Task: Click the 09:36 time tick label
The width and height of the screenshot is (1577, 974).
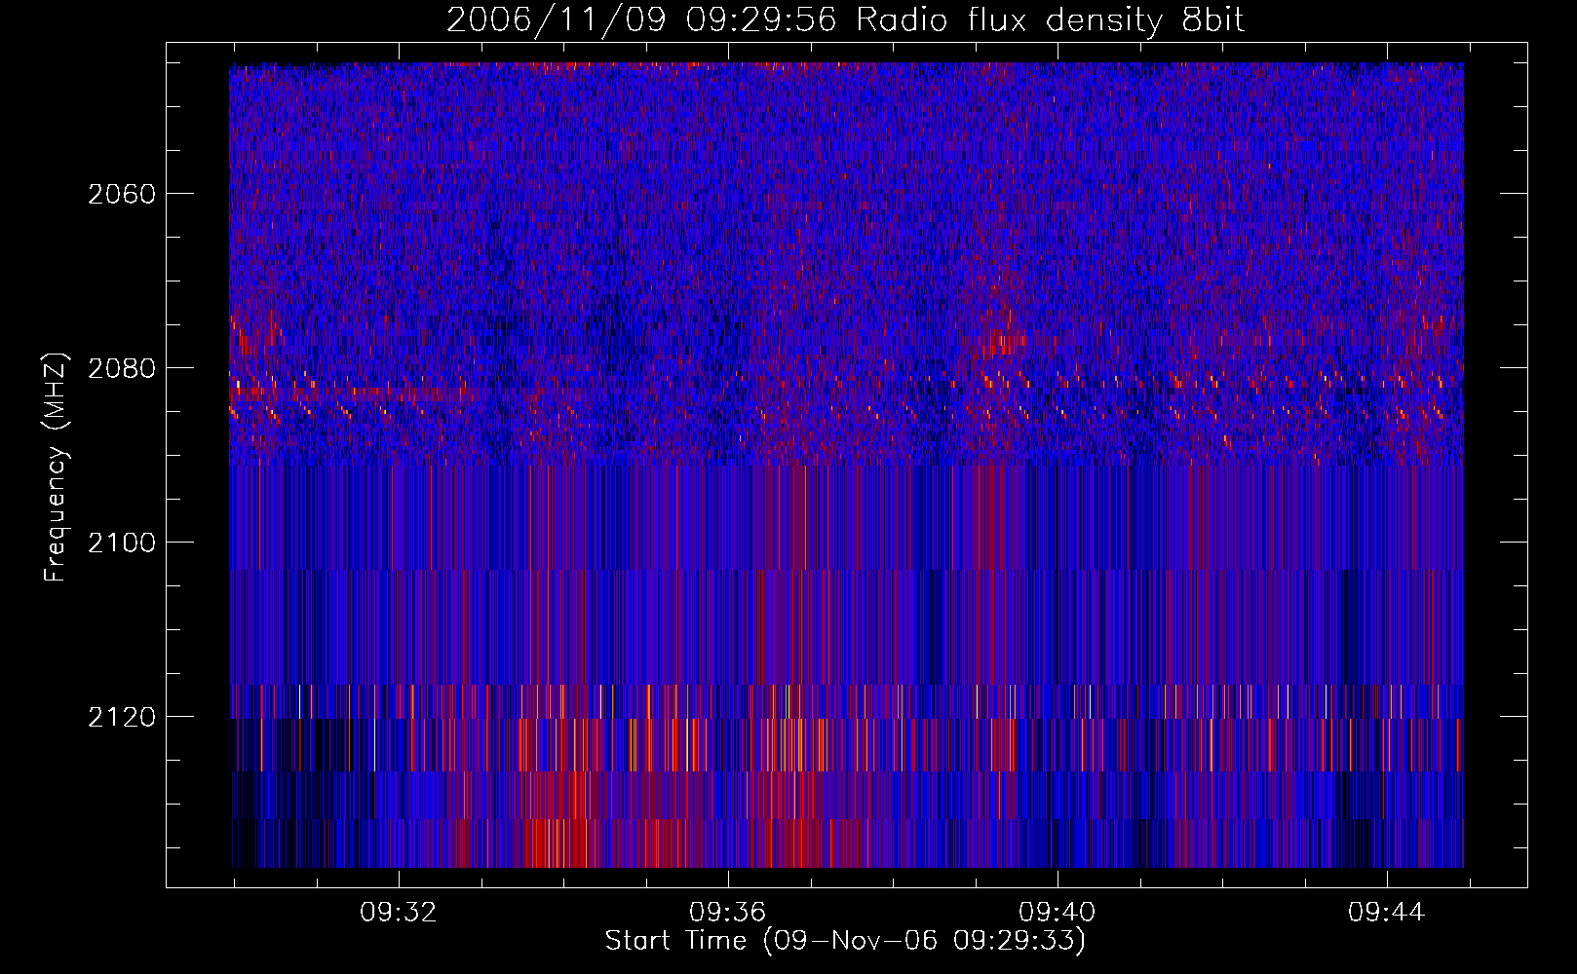Action: pos(728,913)
